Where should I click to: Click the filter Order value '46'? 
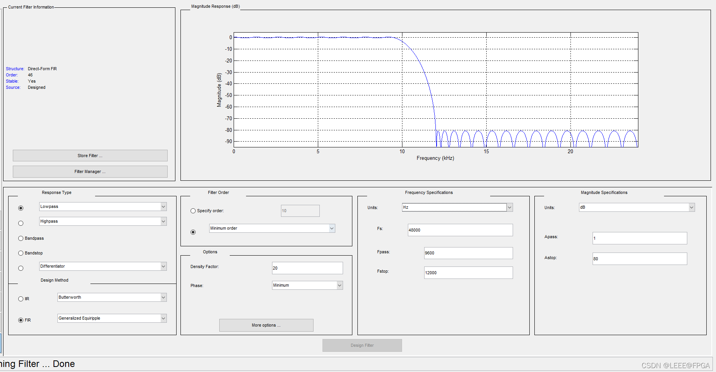30,75
